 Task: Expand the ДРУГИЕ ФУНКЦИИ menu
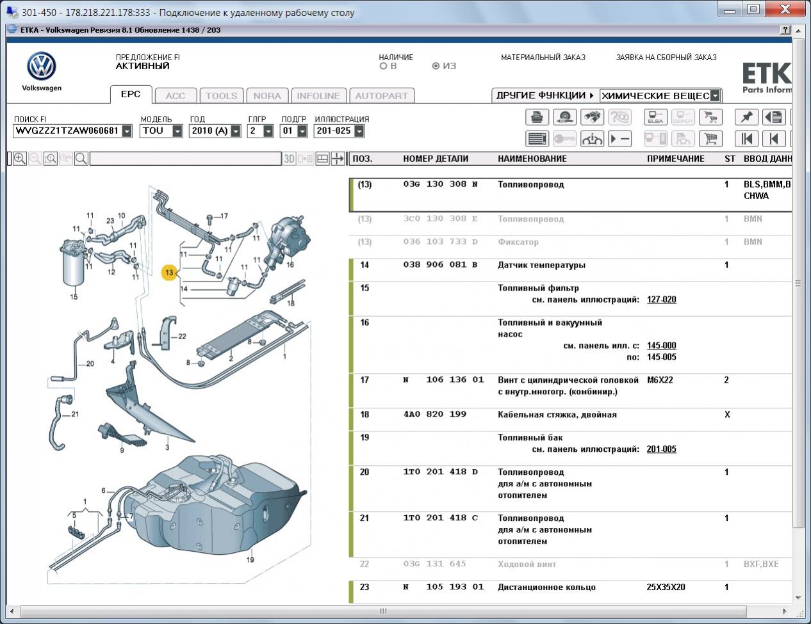coord(545,95)
